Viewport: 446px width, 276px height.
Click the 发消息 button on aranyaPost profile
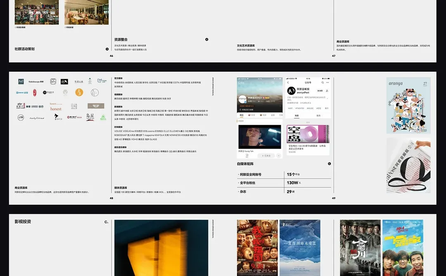click(x=320, y=91)
